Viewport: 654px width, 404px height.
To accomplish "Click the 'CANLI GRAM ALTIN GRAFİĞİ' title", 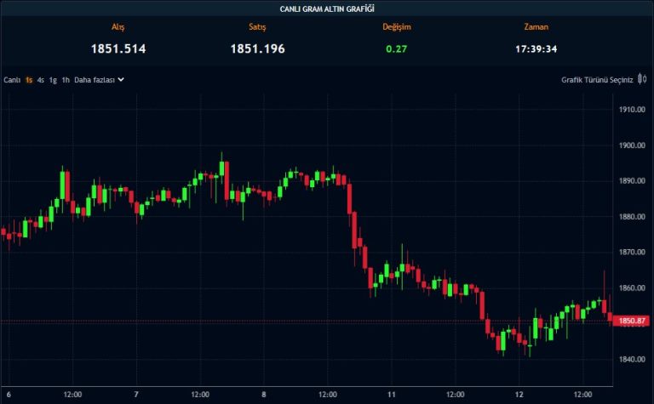I will point(327,9).
